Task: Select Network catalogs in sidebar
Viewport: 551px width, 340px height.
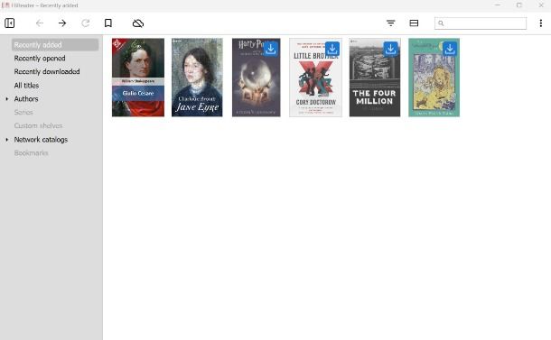Action: pyautogui.click(x=41, y=140)
